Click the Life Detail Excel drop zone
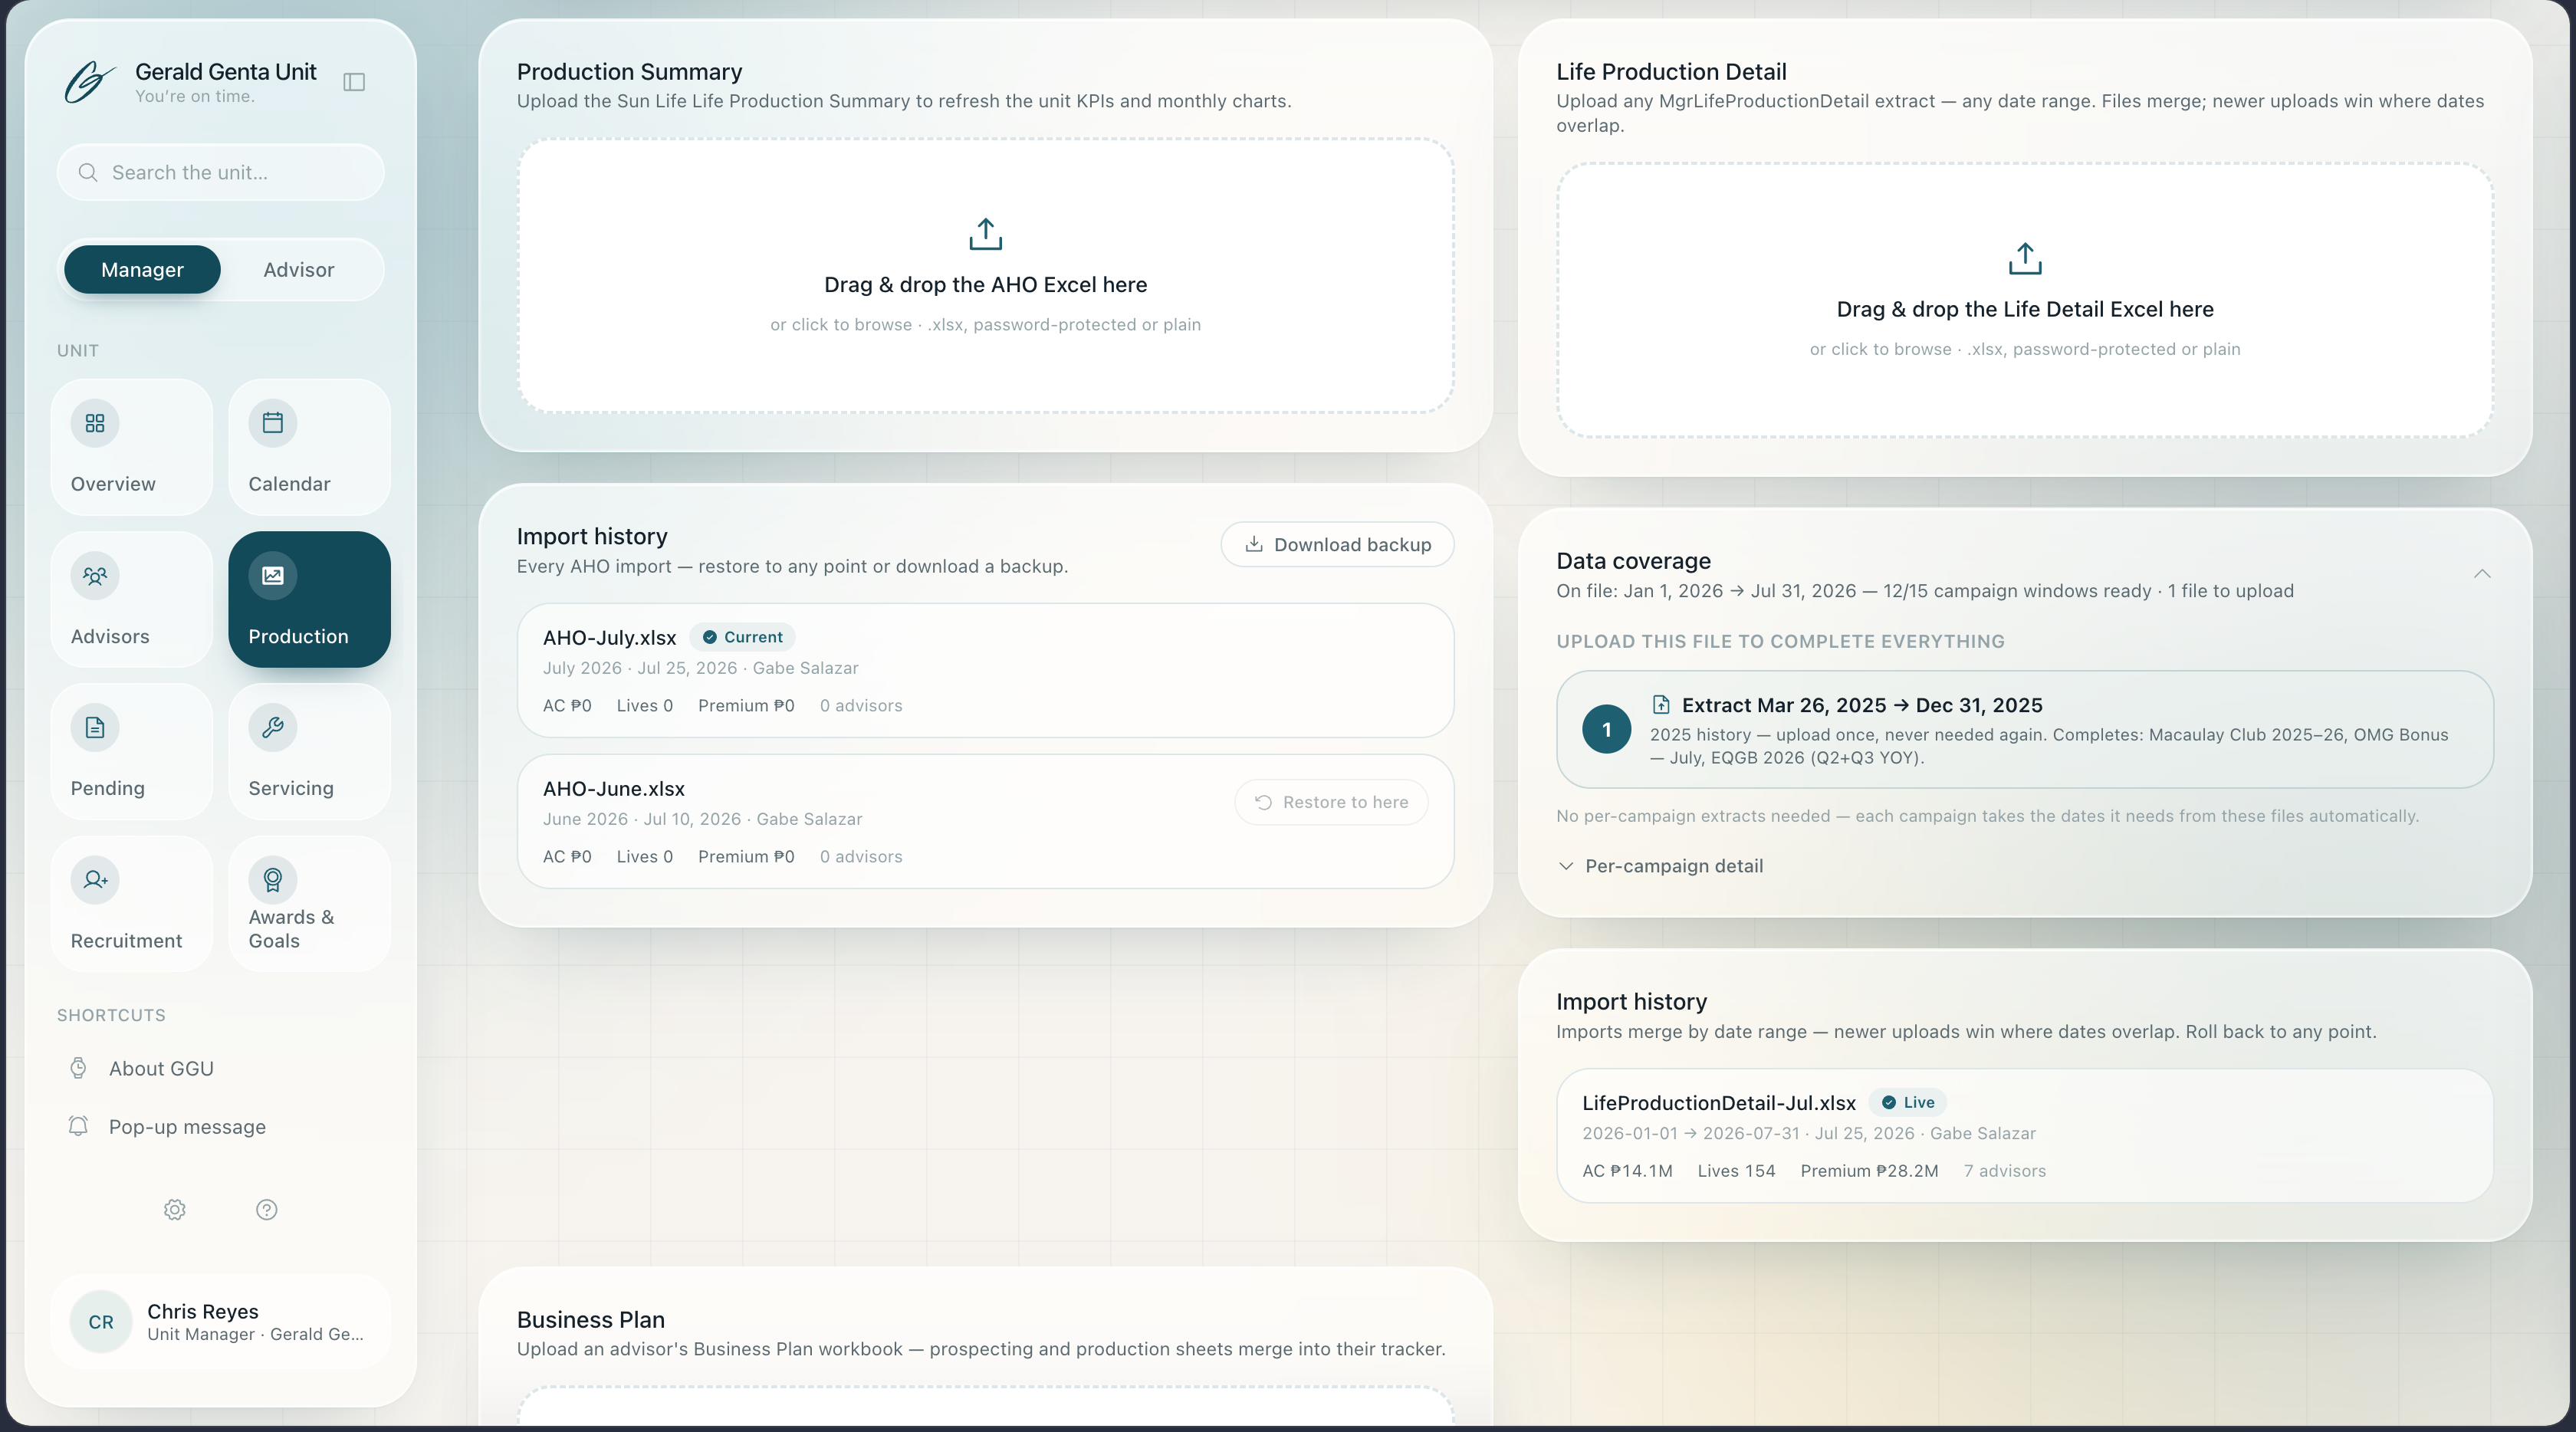The width and height of the screenshot is (2576, 1432). (2025, 300)
